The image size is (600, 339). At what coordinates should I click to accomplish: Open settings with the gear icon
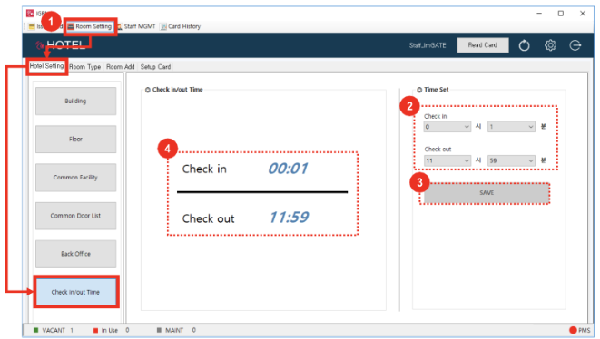[550, 45]
